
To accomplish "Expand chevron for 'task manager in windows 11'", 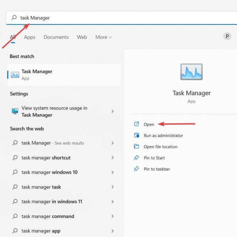I will click(x=113, y=201).
